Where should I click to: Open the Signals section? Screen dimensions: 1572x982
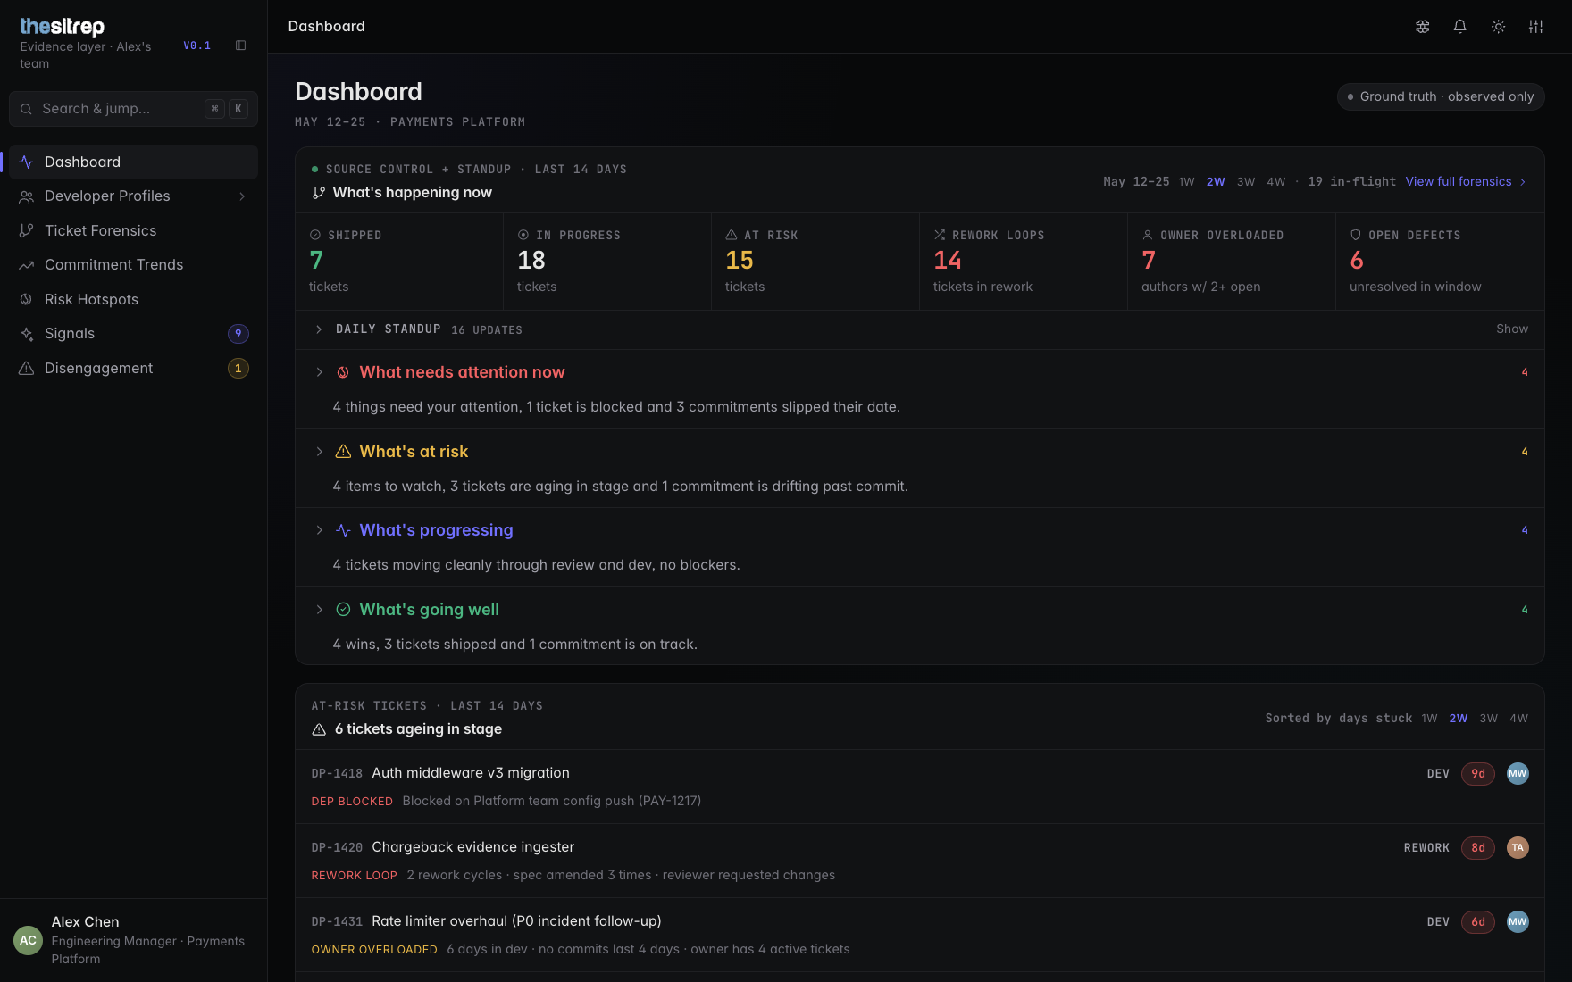pos(133,334)
